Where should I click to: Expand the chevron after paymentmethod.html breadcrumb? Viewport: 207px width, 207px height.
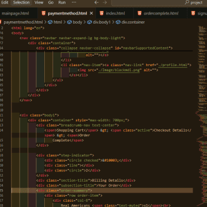click(45, 22)
